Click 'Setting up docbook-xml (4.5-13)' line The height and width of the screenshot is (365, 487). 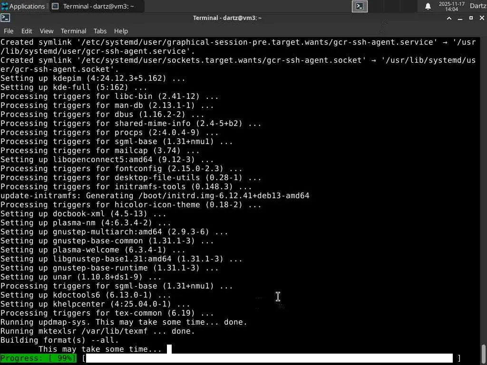(83, 213)
